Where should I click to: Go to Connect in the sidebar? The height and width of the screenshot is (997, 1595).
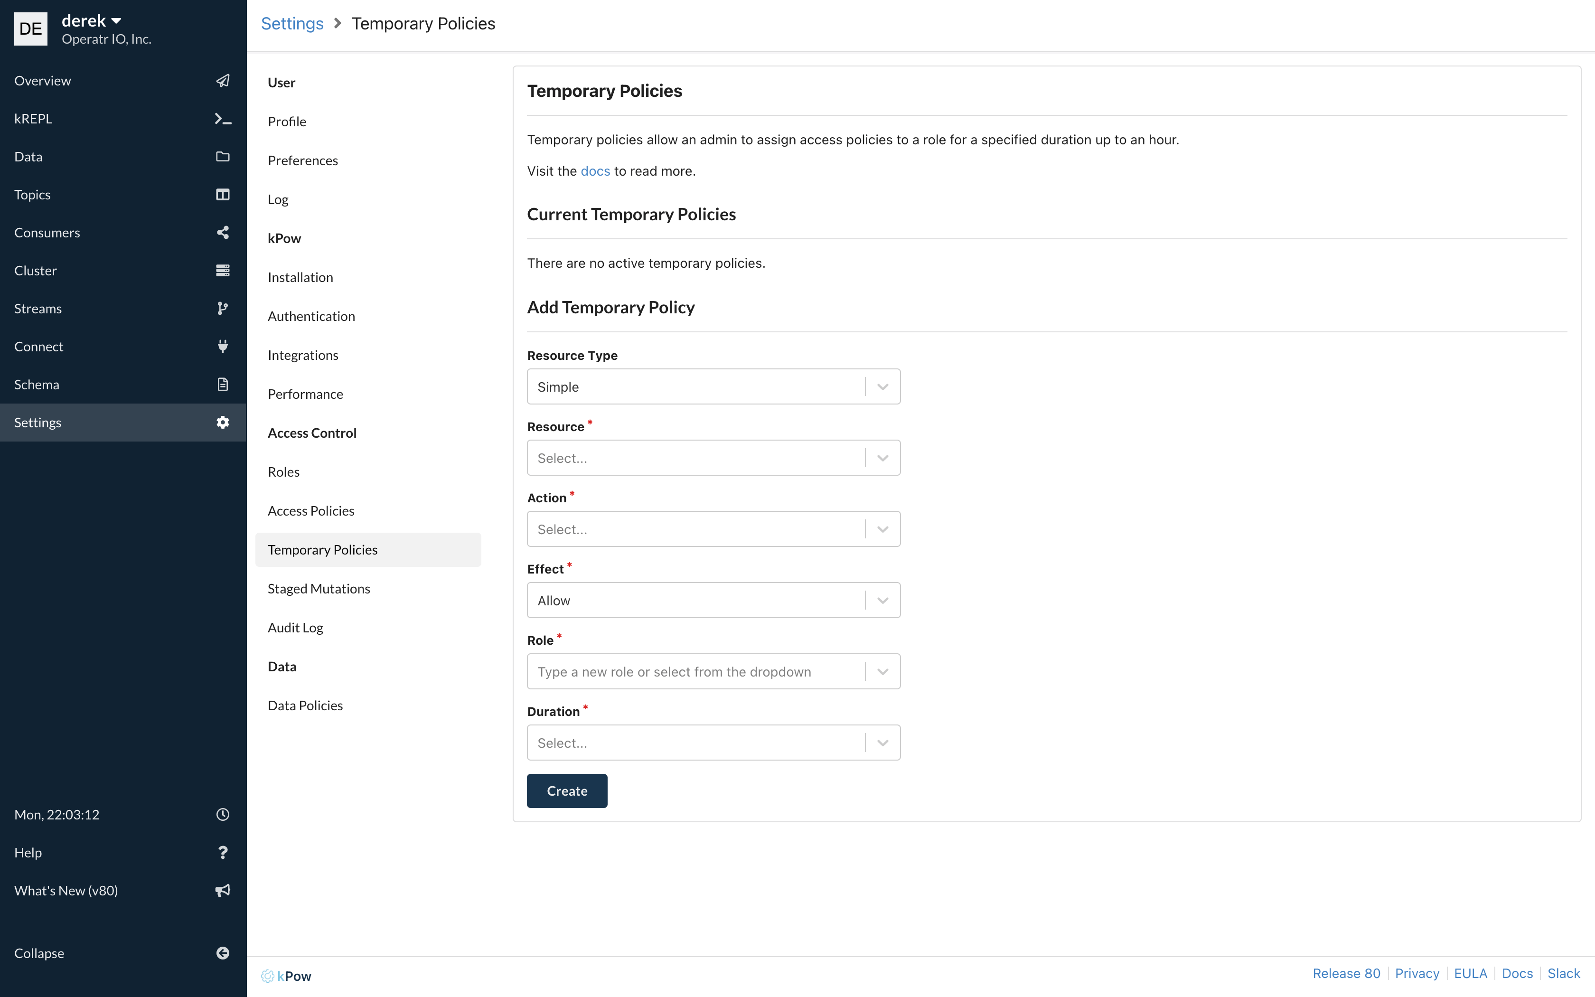(123, 346)
